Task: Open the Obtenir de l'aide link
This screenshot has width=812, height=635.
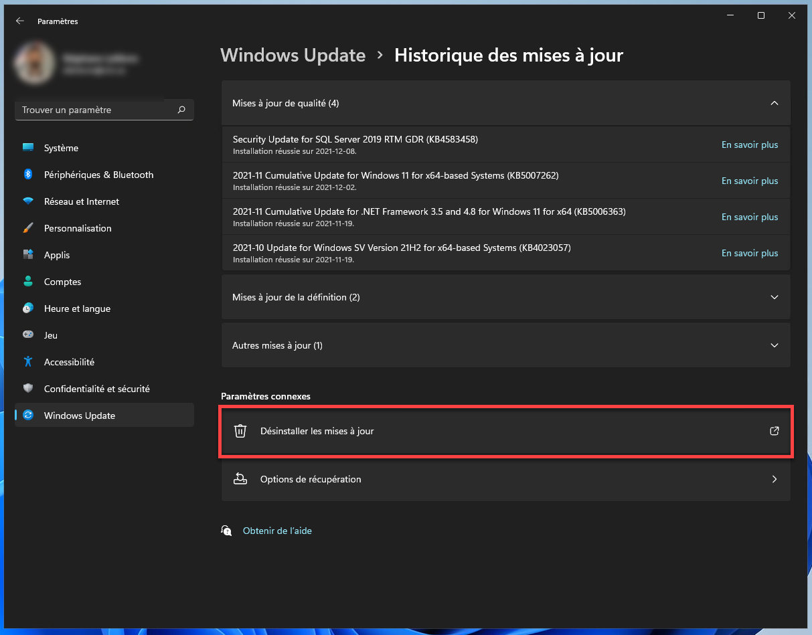Action: (277, 531)
